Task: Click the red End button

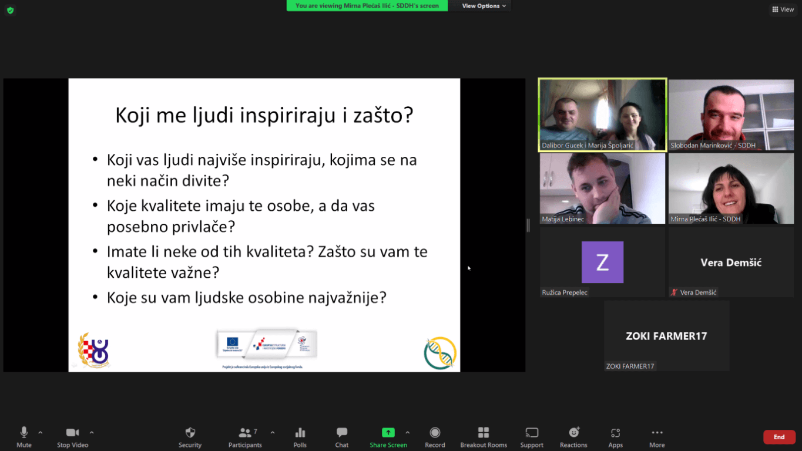Action: [x=779, y=437]
